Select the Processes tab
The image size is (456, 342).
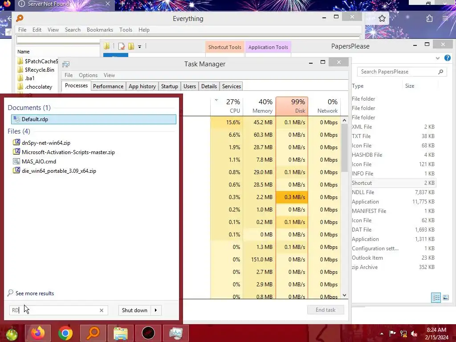coord(76,85)
